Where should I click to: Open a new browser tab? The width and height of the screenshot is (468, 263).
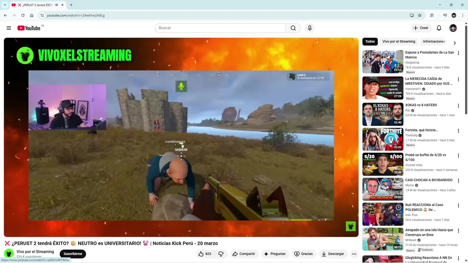coord(71,5)
